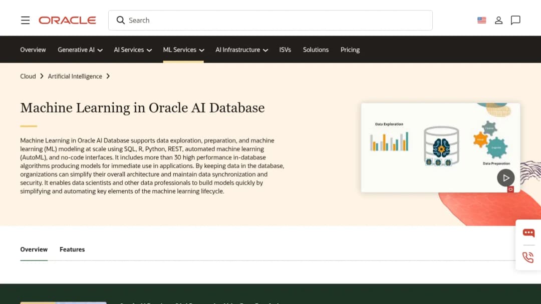This screenshot has height=304, width=541.
Task: Expand the Generative AI dropdown
Action: [80, 49]
